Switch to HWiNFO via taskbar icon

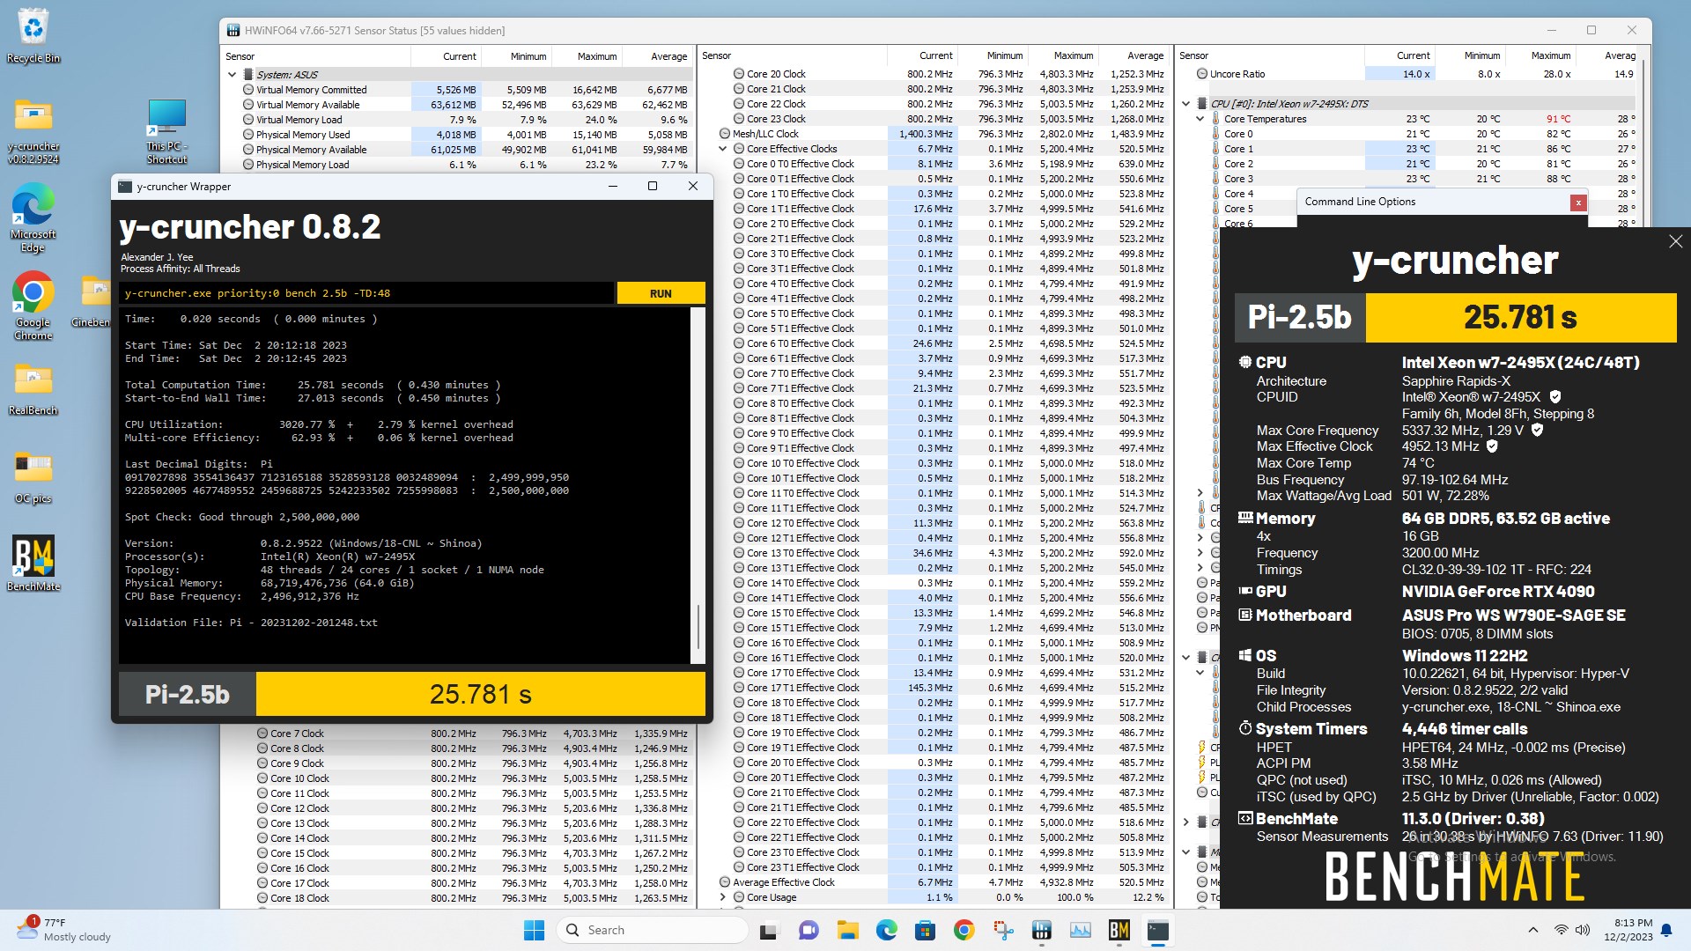click(x=1041, y=930)
